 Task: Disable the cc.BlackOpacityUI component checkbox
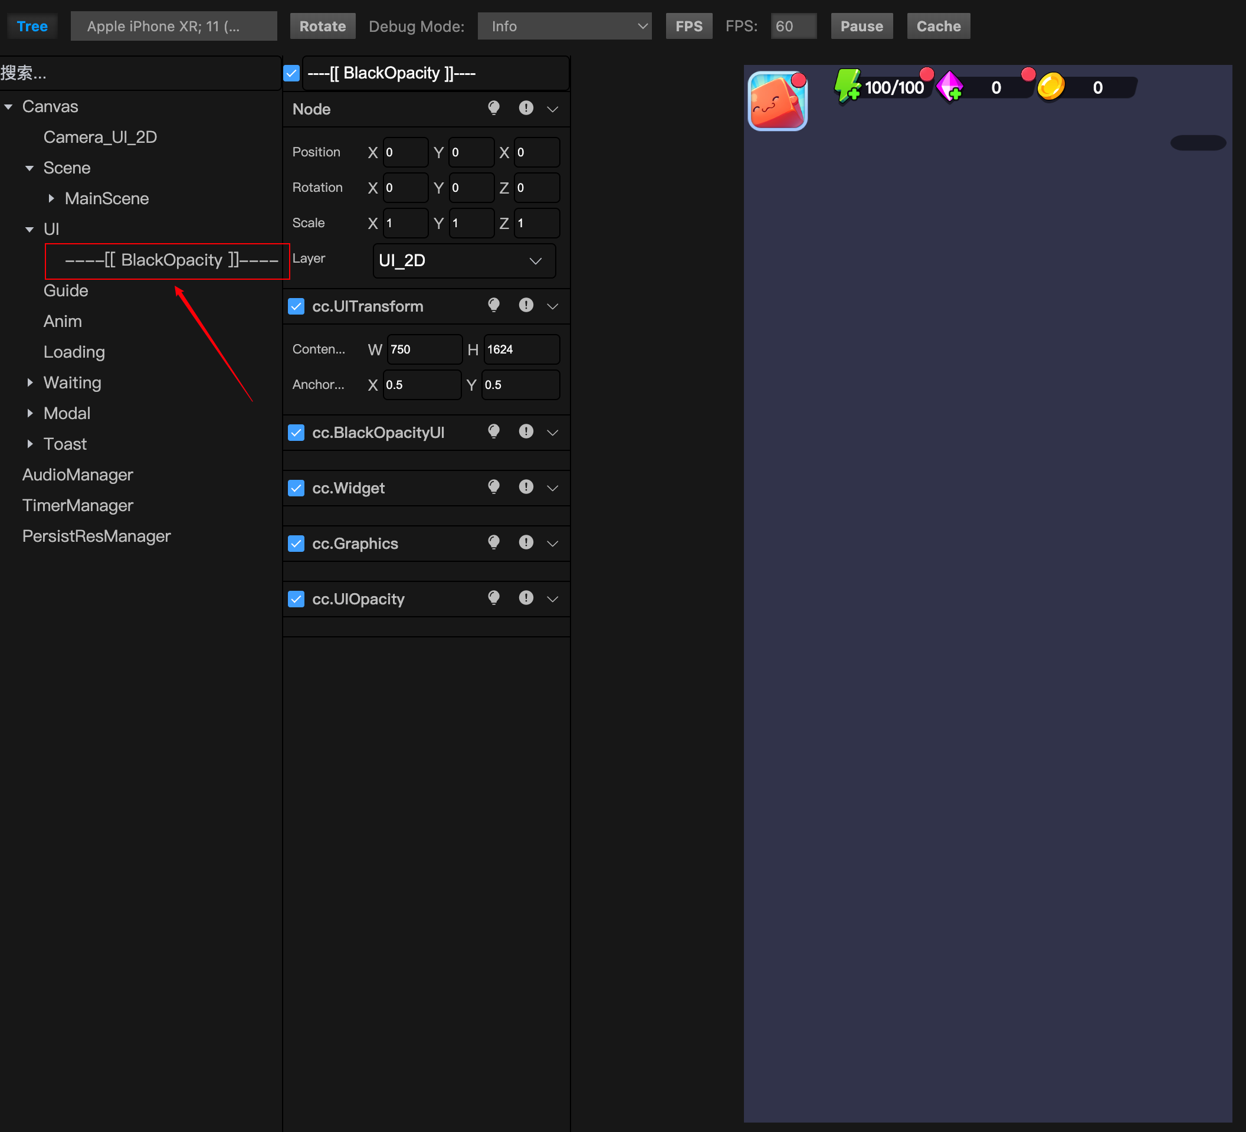(x=296, y=432)
